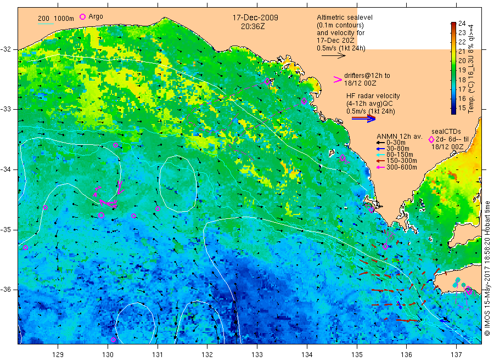Click the magenta Argo circle in legend
Viewport: 494px width, 362px height.
click(x=82, y=16)
